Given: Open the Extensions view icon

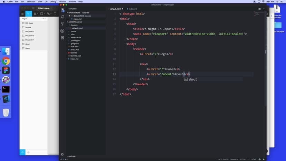Looking at the screenshot, I should click(x=62, y=38).
